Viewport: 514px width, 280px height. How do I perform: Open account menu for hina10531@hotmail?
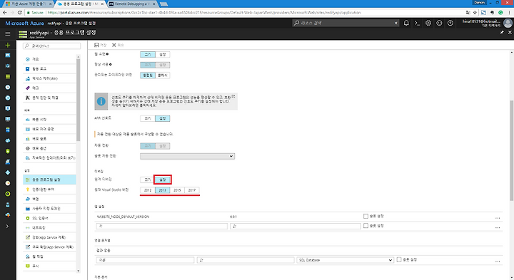(x=487, y=23)
